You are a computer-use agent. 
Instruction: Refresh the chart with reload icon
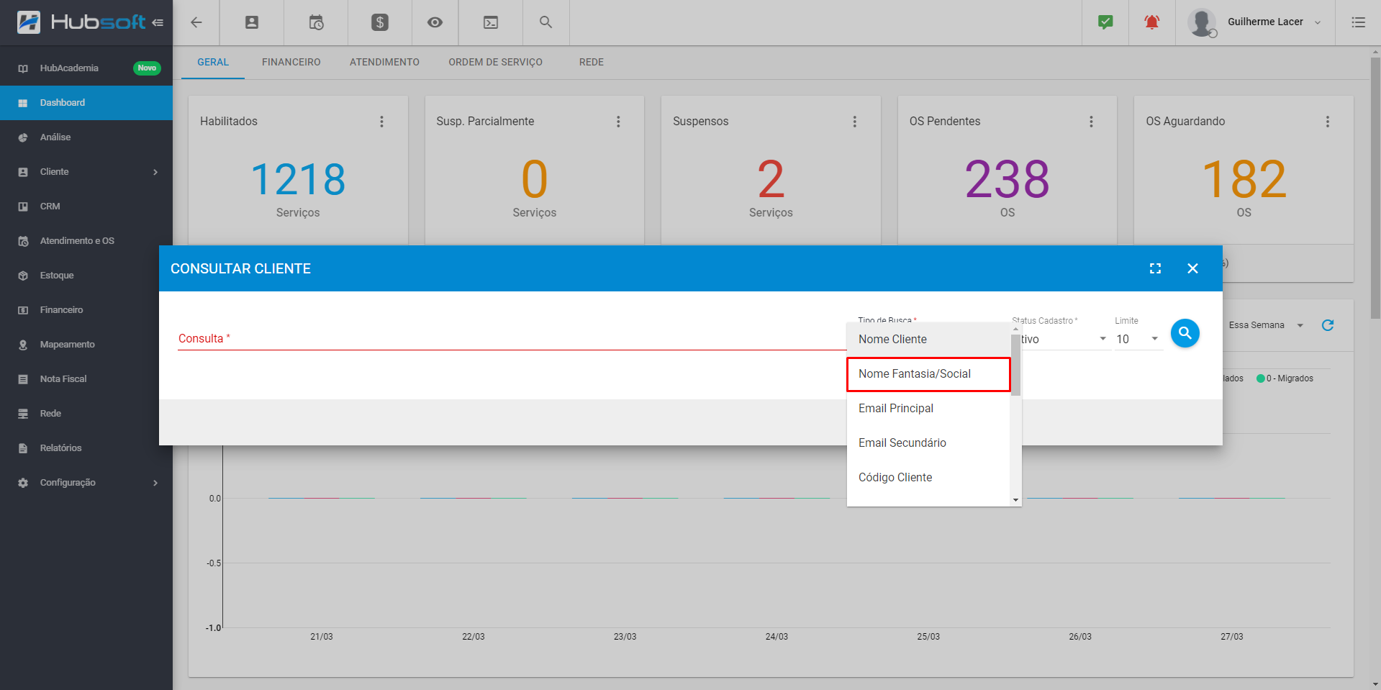pos(1328,325)
